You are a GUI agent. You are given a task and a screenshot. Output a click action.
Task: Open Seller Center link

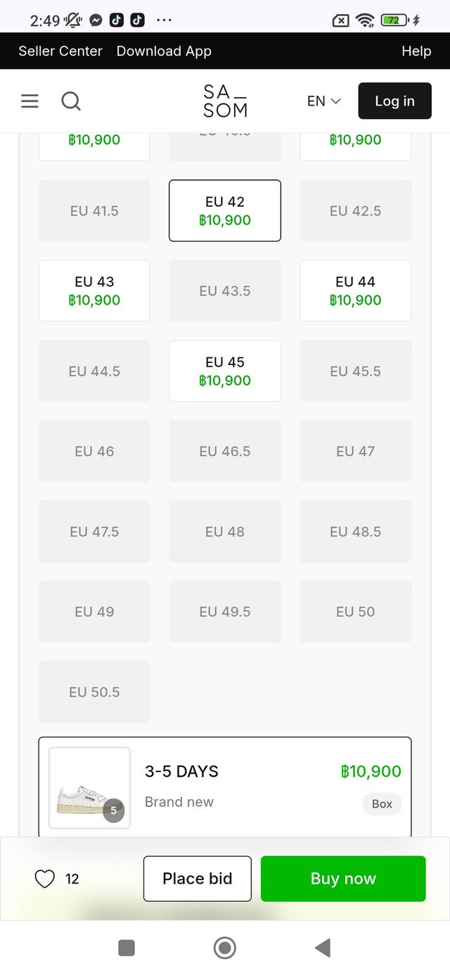tap(60, 51)
